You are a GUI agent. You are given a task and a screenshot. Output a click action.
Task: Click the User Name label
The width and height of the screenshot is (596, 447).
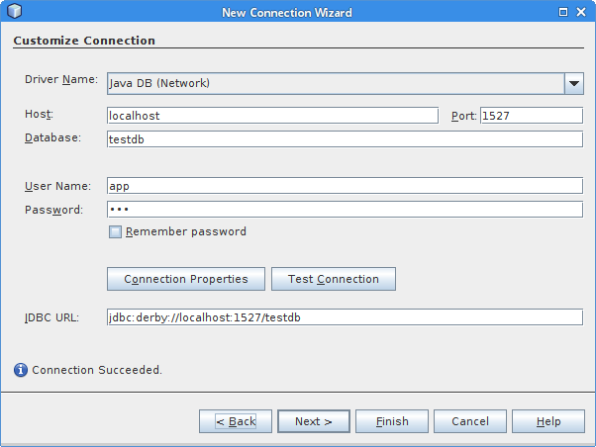coord(57,186)
